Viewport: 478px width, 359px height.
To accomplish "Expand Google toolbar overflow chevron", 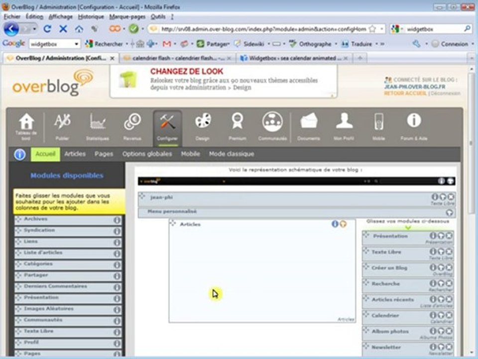I will [382, 44].
